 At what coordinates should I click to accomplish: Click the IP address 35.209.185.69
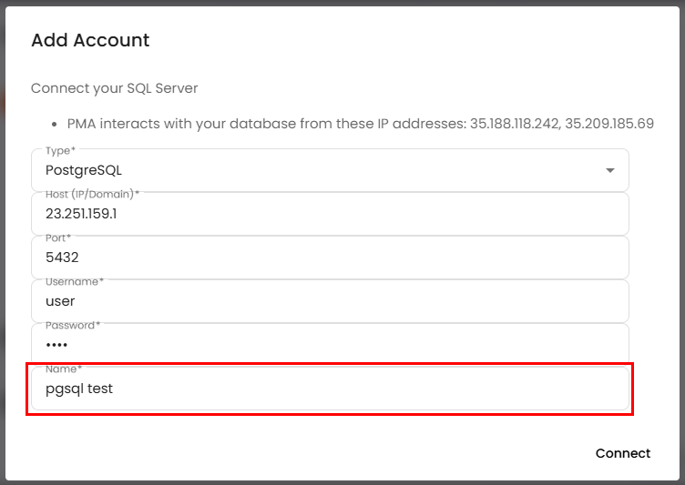coord(608,123)
